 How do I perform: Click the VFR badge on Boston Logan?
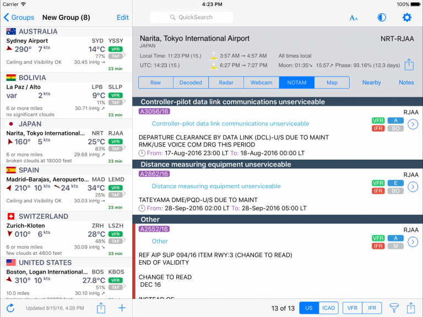pos(116,280)
